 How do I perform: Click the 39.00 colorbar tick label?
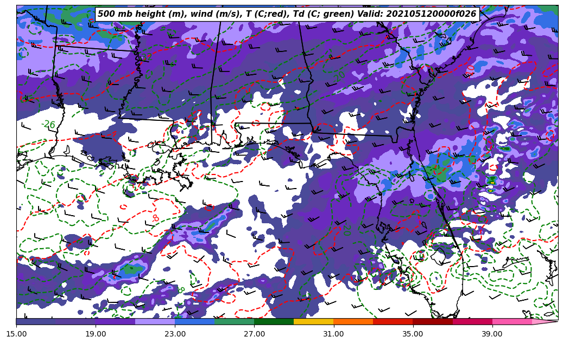pyautogui.click(x=492, y=334)
